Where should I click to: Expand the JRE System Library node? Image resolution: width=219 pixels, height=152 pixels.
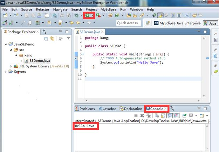[x=11, y=66]
